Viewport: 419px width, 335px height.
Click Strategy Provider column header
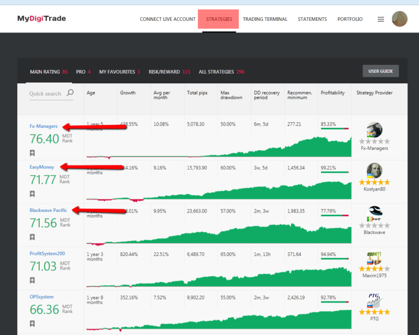pyautogui.click(x=374, y=93)
